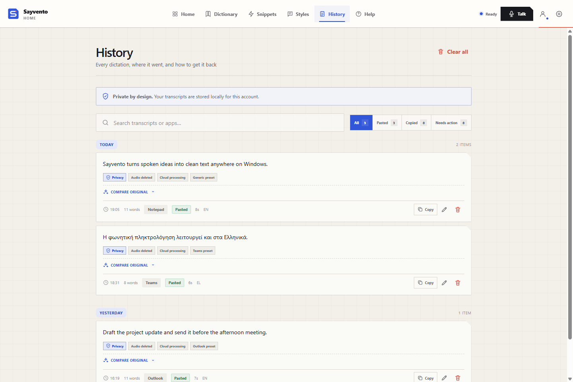Delete the Notepad transcript with trash icon
Image resolution: width=573 pixels, height=382 pixels.
458,210
